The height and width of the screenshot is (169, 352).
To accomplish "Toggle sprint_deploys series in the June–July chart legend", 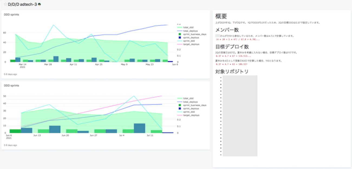I will click(189, 109).
